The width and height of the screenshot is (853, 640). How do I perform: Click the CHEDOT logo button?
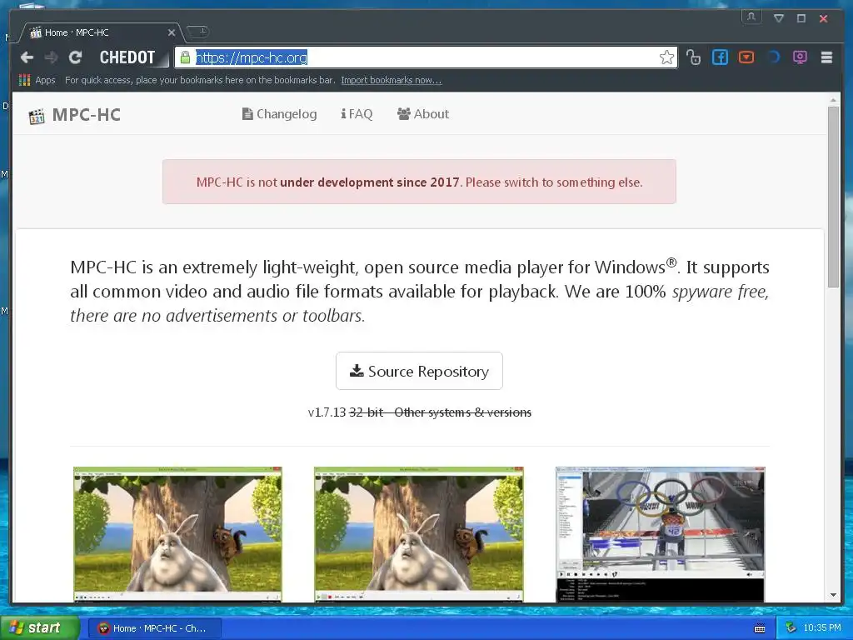tap(127, 57)
